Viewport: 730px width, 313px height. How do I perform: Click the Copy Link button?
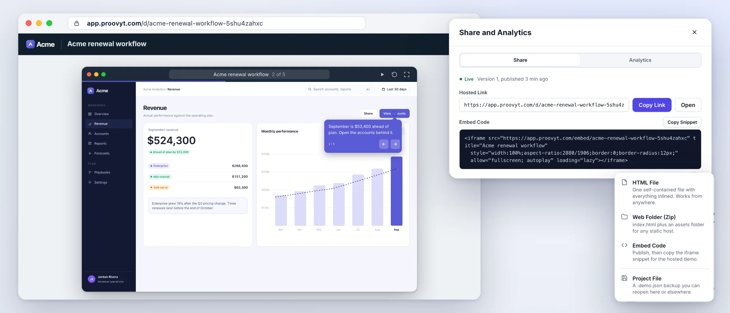tap(652, 105)
